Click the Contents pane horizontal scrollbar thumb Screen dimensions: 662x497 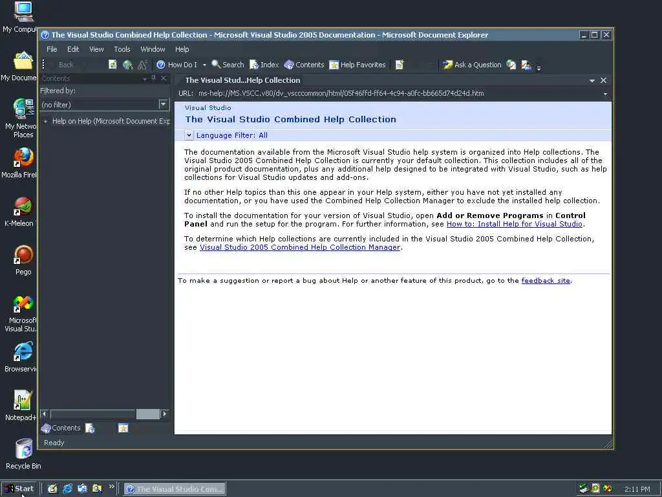click(x=148, y=414)
